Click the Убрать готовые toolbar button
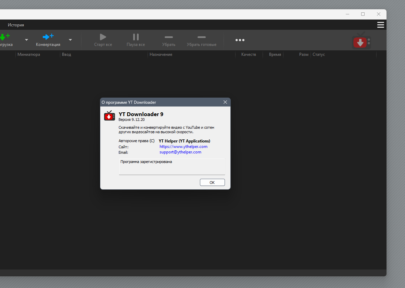The height and width of the screenshot is (288, 405). pos(201,40)
